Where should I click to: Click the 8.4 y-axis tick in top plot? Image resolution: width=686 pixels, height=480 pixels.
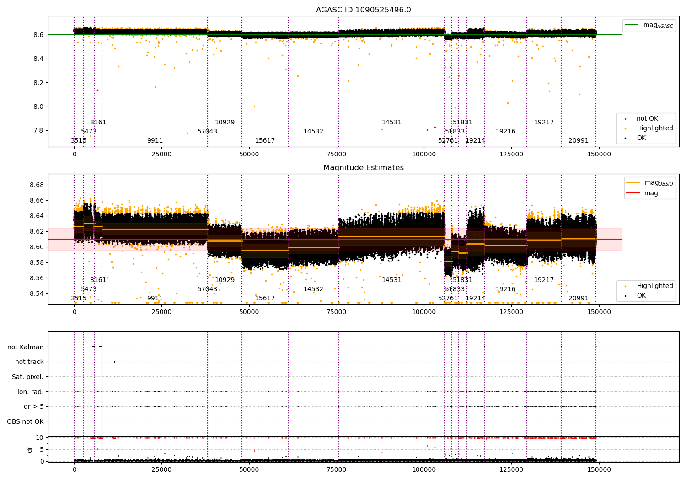coord(38,59)
